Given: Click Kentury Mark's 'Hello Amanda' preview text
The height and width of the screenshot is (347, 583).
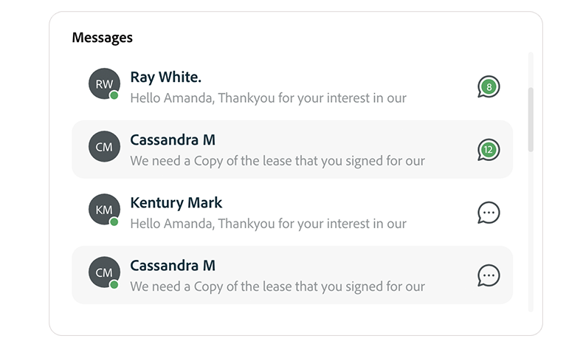Looking at the screenshot, I should click(x=268, y=224).
